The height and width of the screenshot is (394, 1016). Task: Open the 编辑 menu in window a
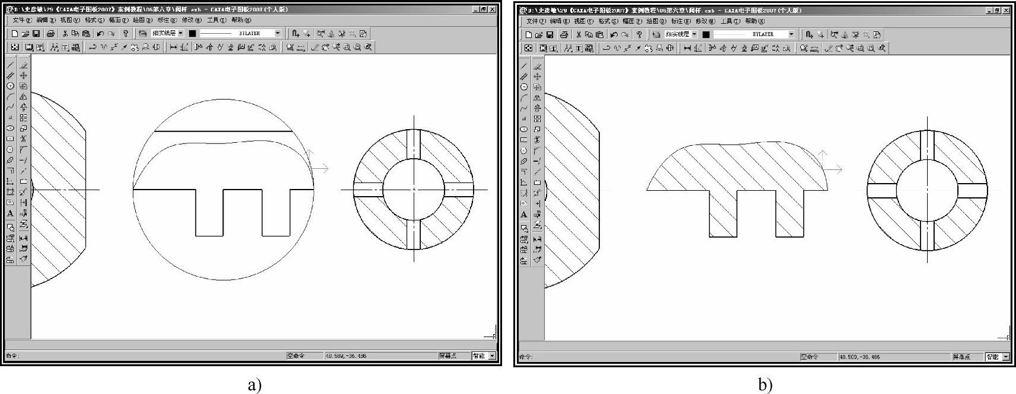pyautogui.click(x=46, y=20)
